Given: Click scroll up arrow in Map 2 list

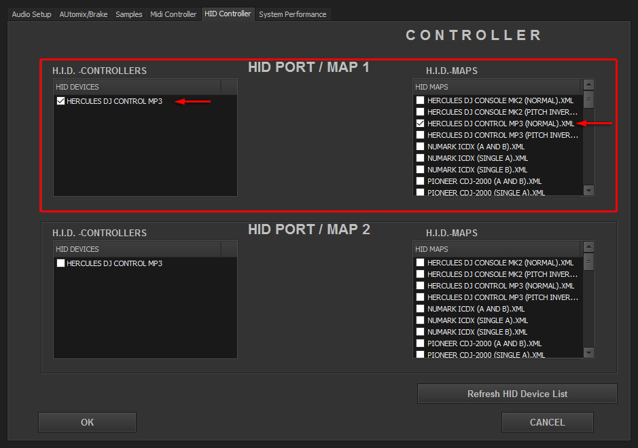Looking at the screenshot, I should [588, 247].
